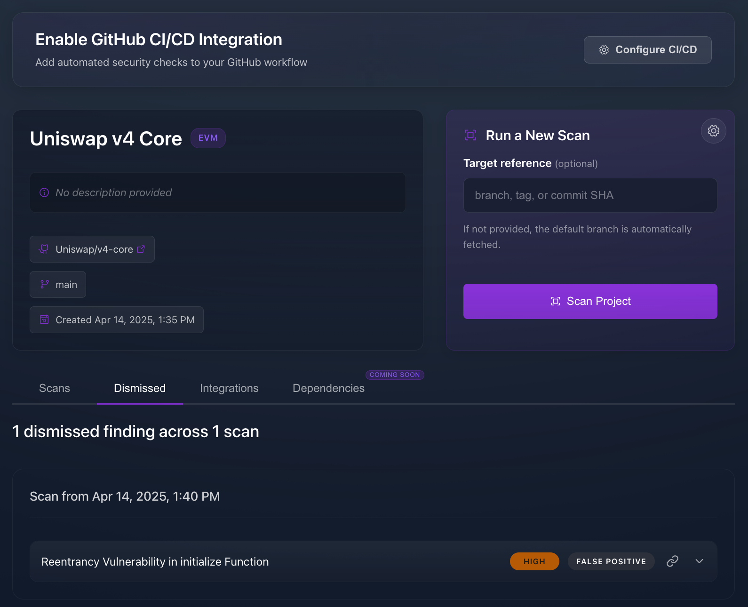The height and width of the screenshot is (607, 748).
Task: Expand the Reentrancy Vulnerability finding chevron
Action: tap(699, 561)
